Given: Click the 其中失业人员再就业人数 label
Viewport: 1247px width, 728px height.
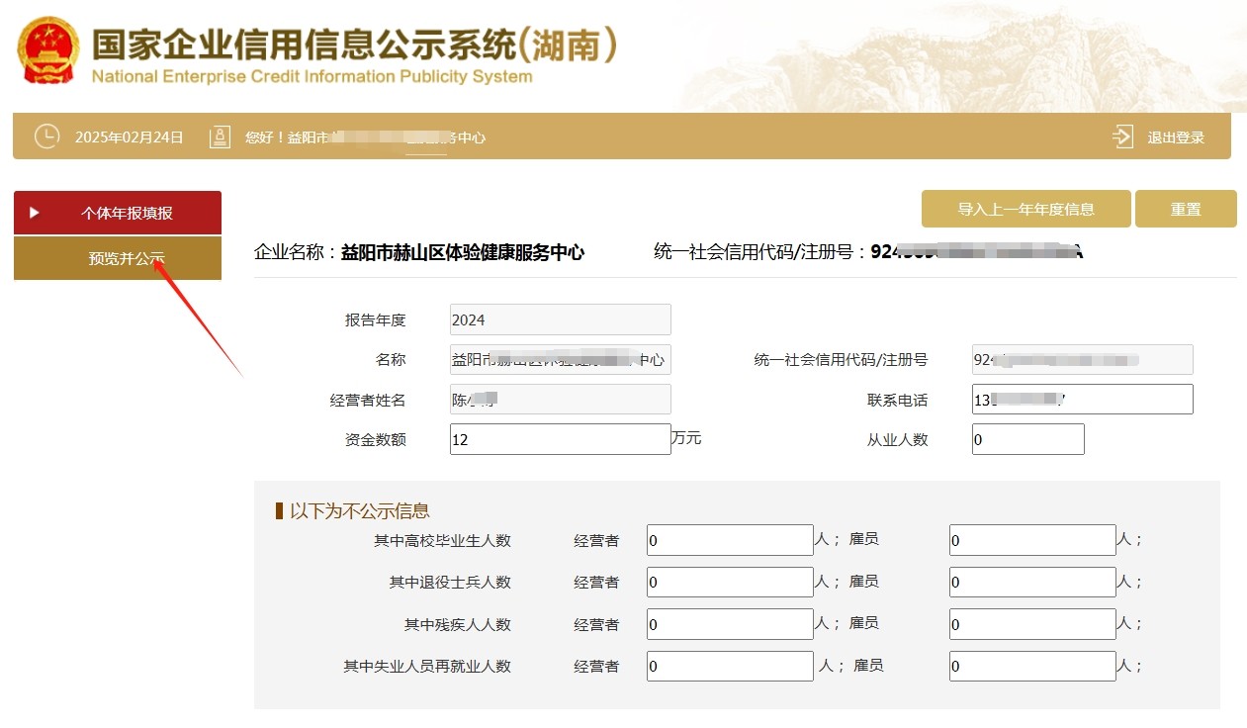Looking at the screenshot, I should 427,666.
